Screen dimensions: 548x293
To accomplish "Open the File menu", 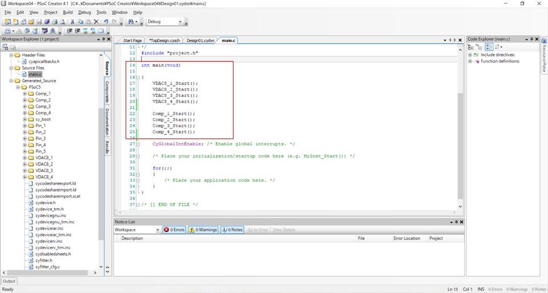I will 7,12.
